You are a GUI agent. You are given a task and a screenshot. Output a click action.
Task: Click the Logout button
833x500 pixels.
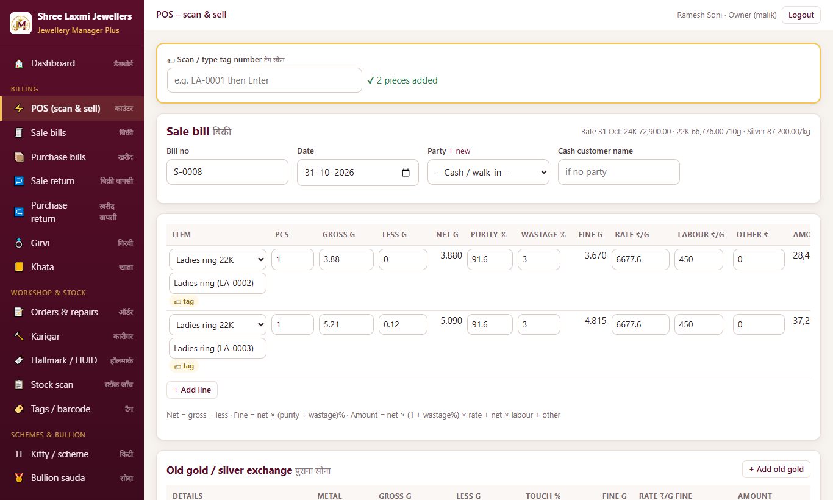tap(801, 15)
